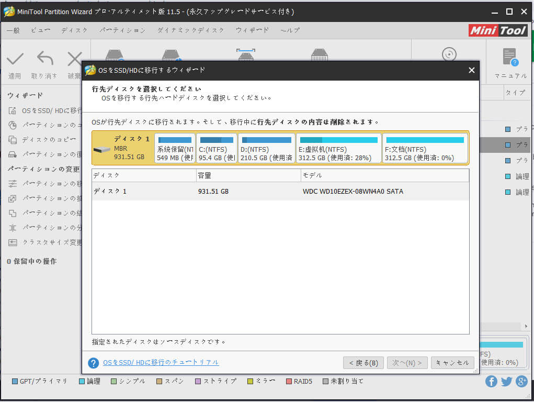Select the Migrate OS to SSD/HD sidebar icon
This screenshot has height=402, width=534.
pyautogui.click(x=12, y=110)
